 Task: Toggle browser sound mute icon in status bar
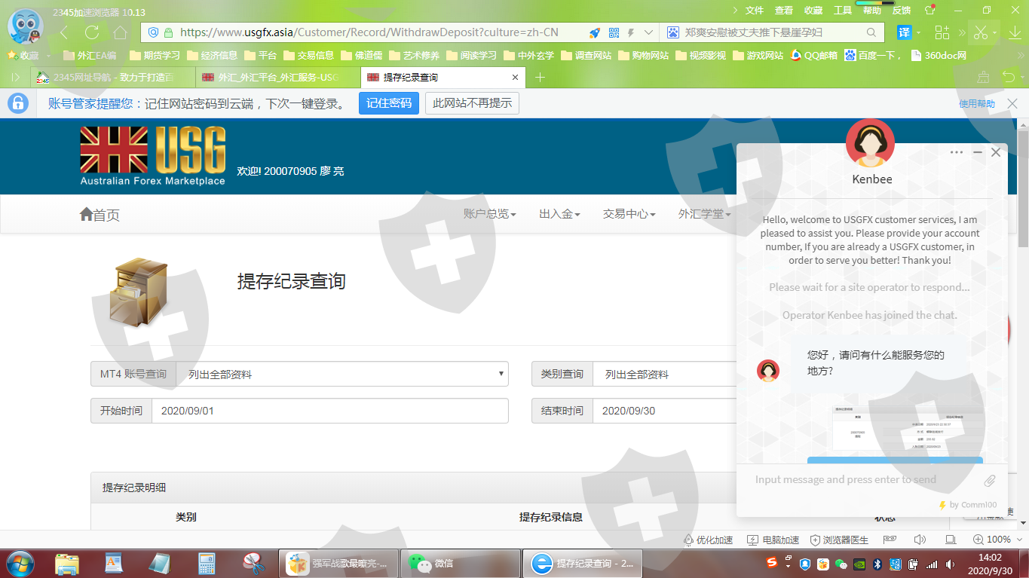[x=920, y=540]
